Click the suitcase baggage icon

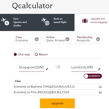click(85, 21)
